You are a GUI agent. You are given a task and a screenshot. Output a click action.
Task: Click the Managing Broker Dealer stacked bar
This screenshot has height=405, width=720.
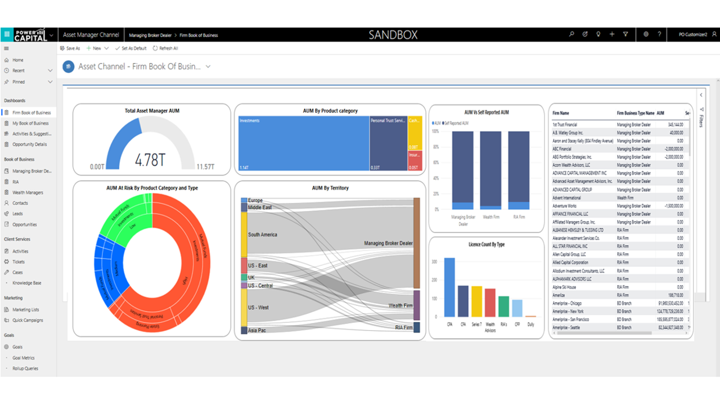tap(462, 170)
